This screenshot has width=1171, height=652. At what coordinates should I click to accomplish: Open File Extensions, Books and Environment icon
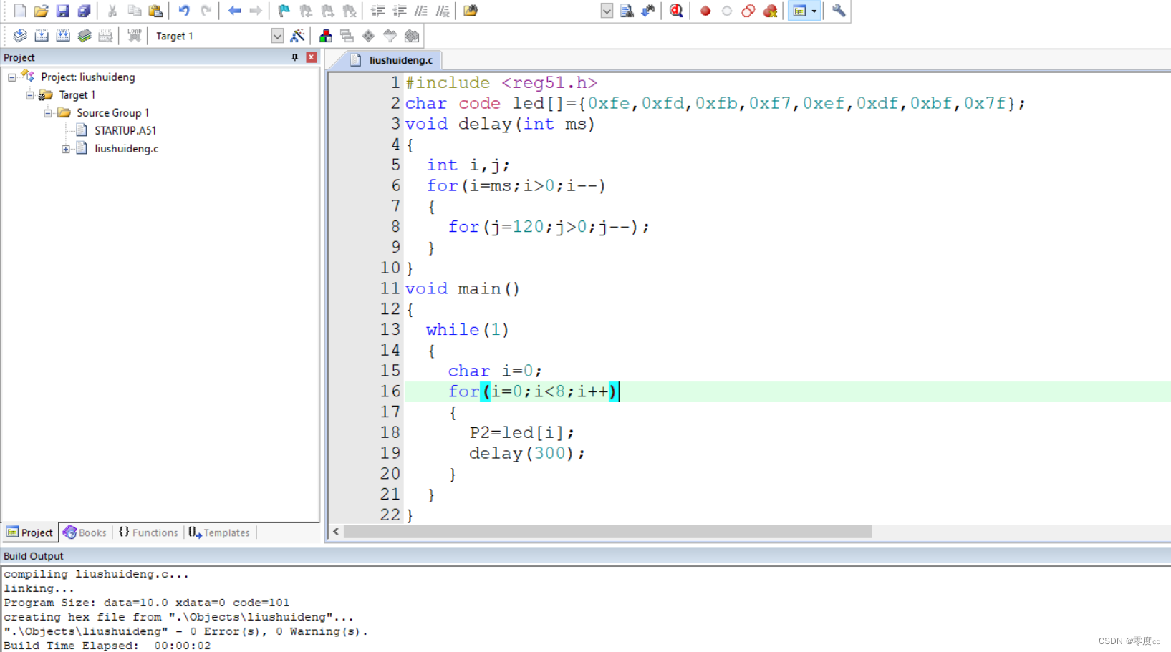[x=326, y=36]
